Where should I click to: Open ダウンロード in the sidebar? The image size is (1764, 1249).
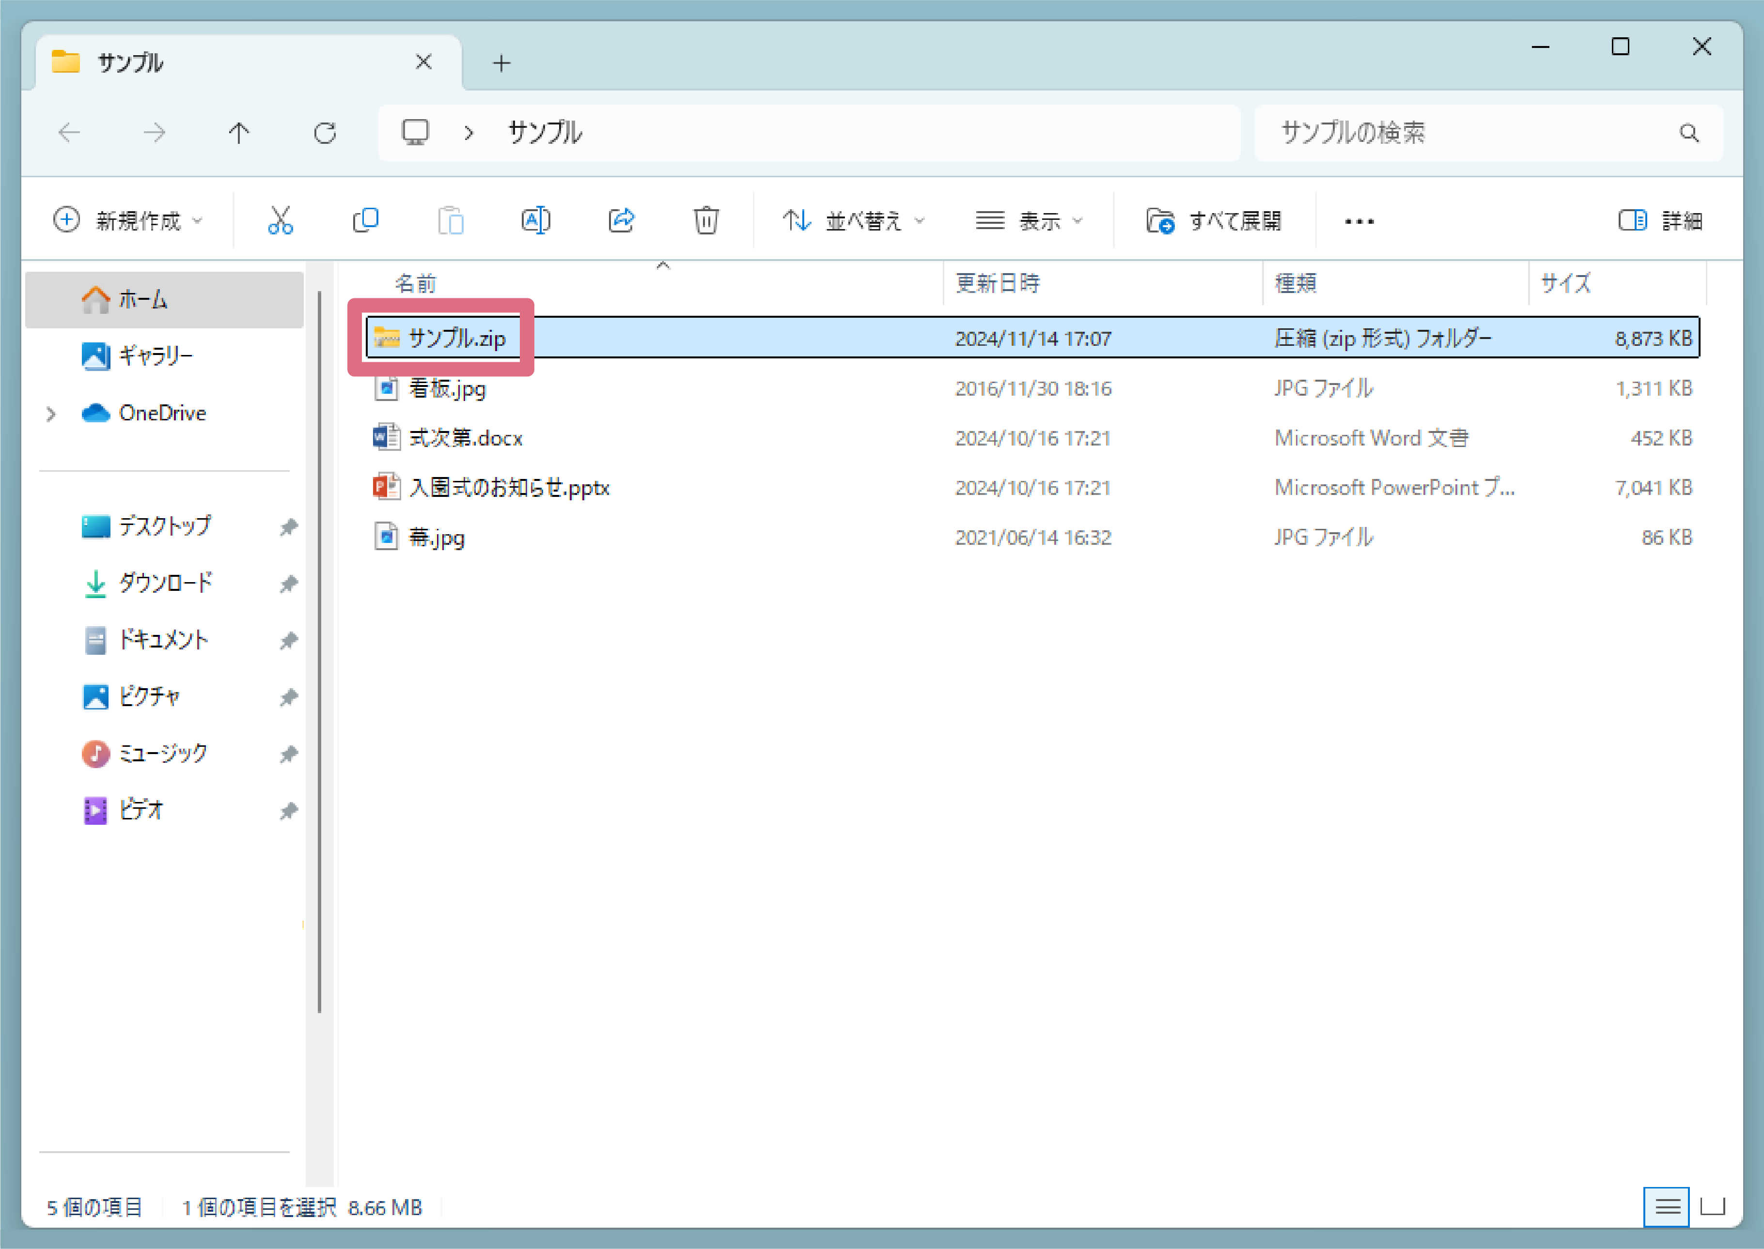point(165,583)
